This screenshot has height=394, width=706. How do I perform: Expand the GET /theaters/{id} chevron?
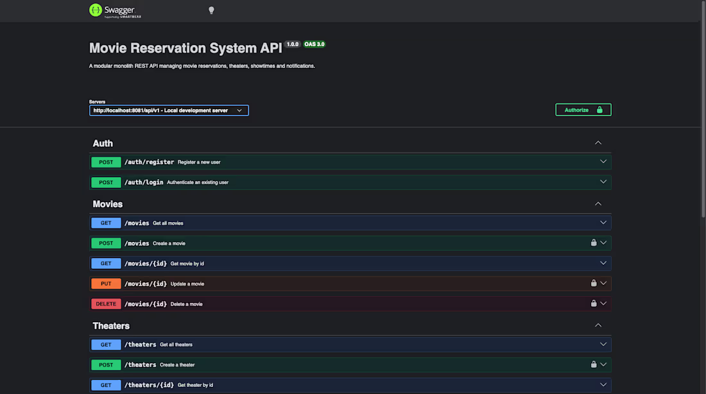coord(603,384)
